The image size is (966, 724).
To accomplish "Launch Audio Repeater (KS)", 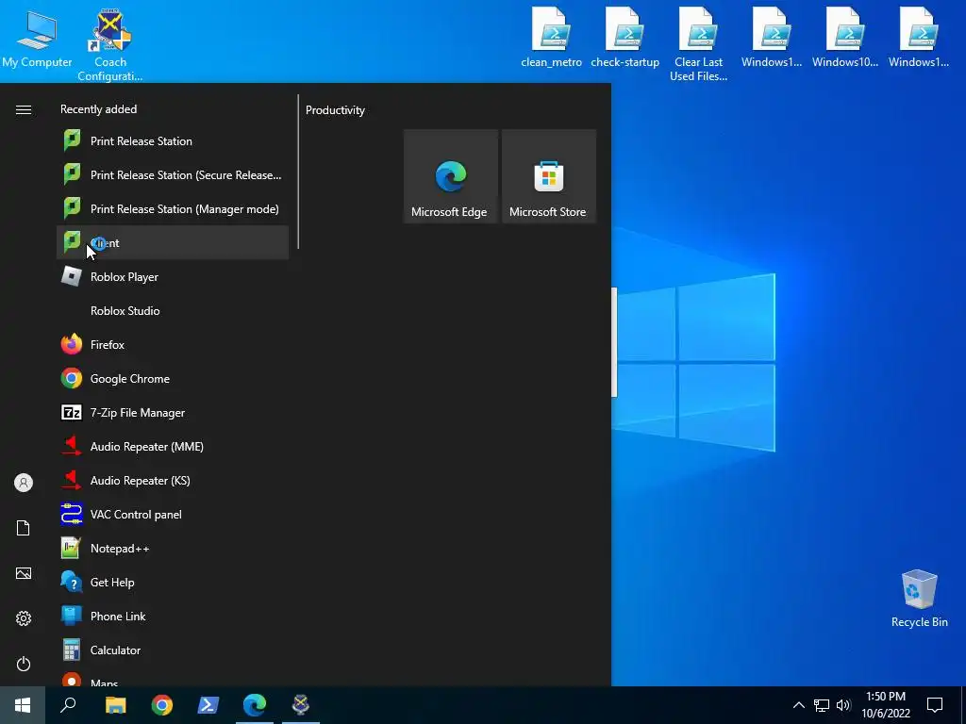I will click(x=173, y=480).
